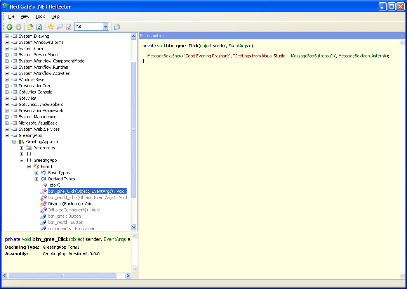Click EventArgs link in Disassembler signature
The width and height of the screenshot is (407, 289).
point(238,46)
